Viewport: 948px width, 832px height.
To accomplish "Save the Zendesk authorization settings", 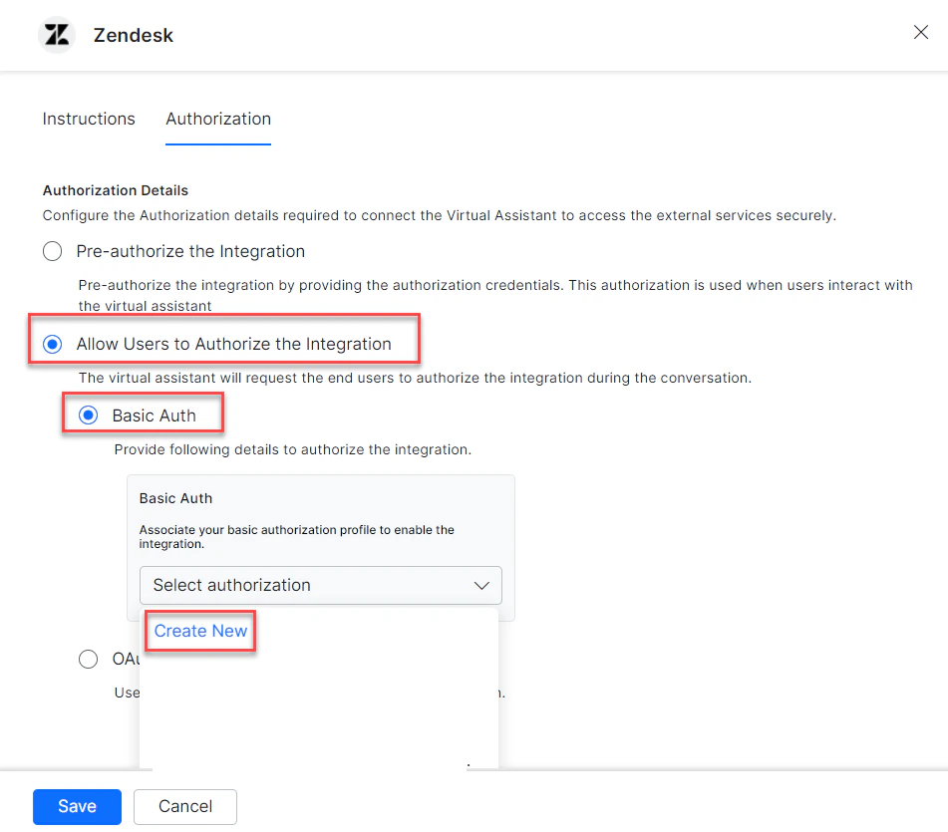I will pyautogui.click(x=77, y=807).
